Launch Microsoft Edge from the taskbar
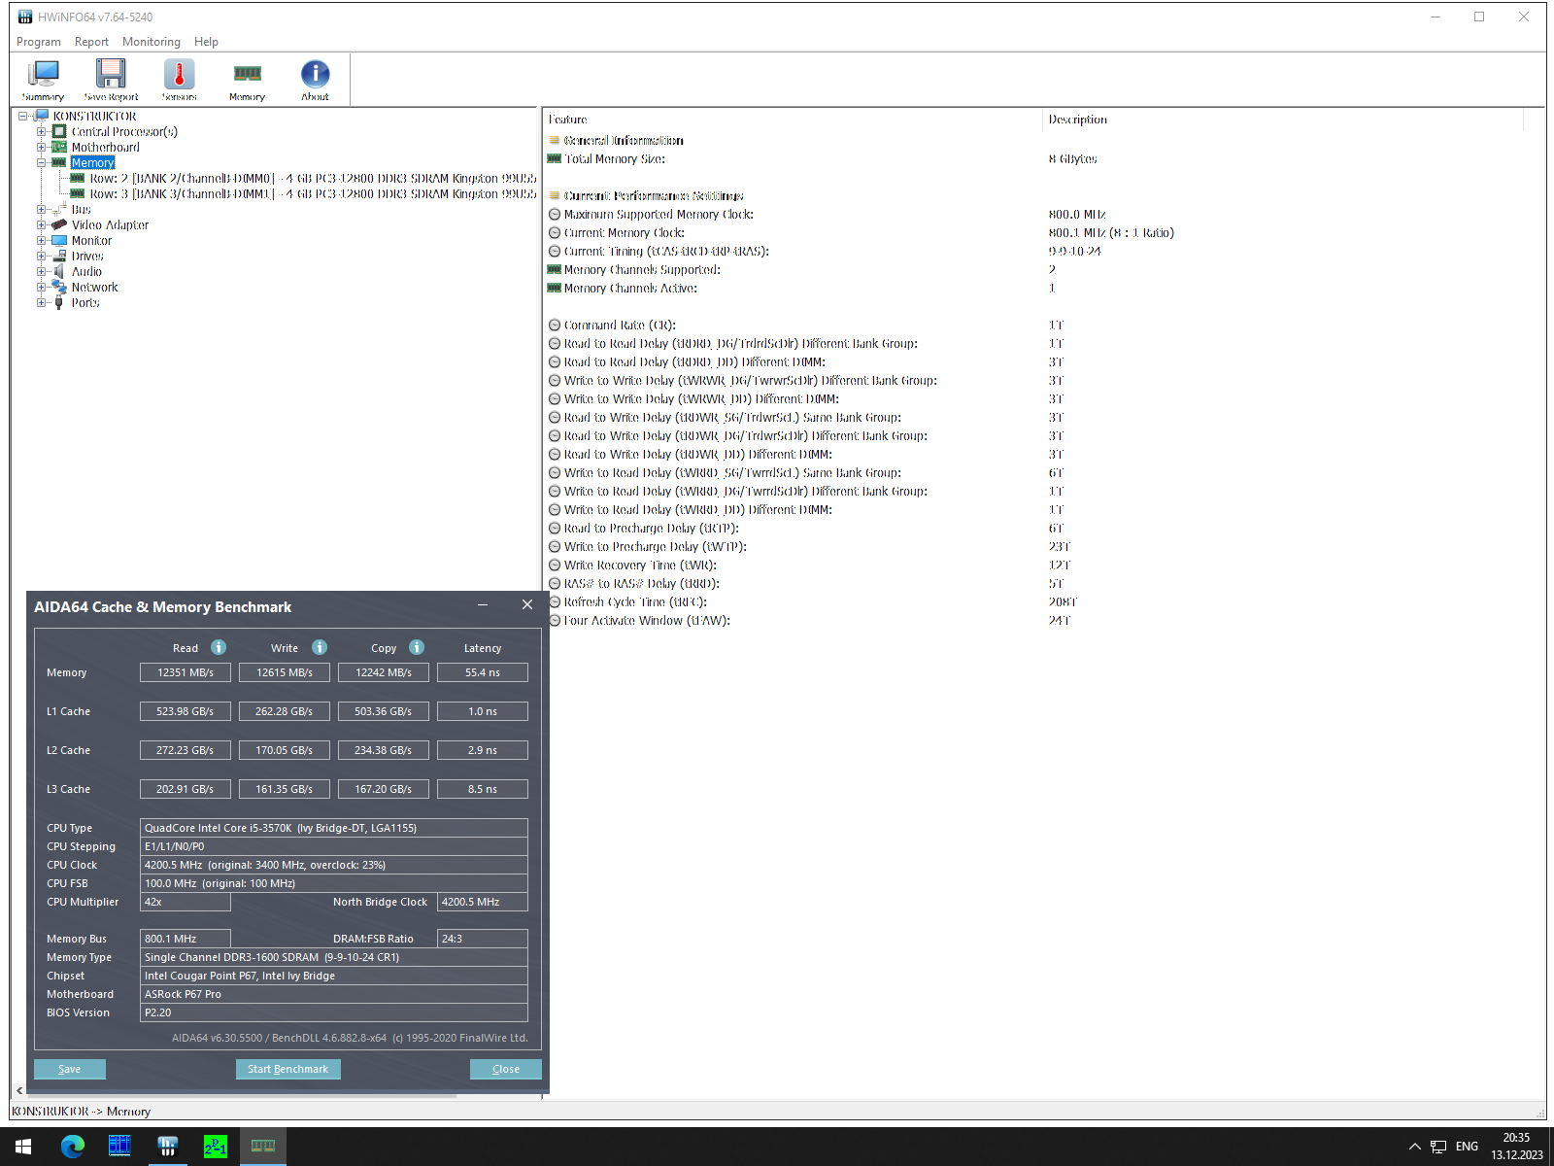The width and height of the screenshot is (1554, 1166). 72,1147
